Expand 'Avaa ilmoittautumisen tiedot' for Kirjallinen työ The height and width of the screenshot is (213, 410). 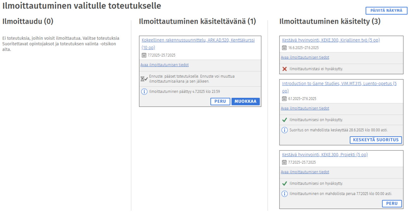305,57
